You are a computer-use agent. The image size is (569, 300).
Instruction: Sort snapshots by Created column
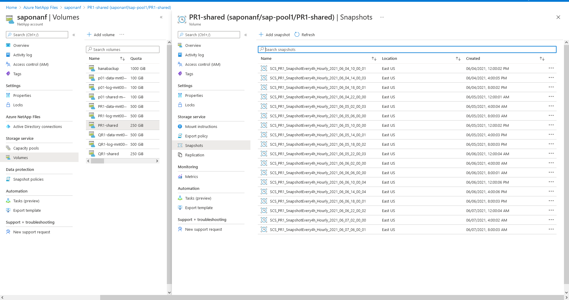pos(542,59)
